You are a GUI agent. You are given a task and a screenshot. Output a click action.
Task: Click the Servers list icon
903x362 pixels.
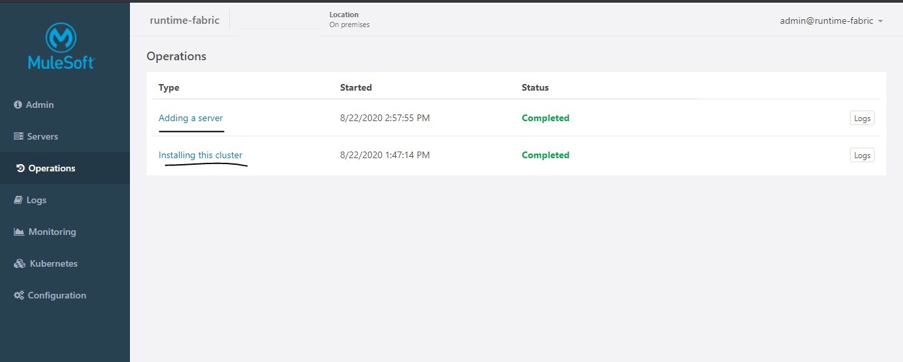pos(19,136)
